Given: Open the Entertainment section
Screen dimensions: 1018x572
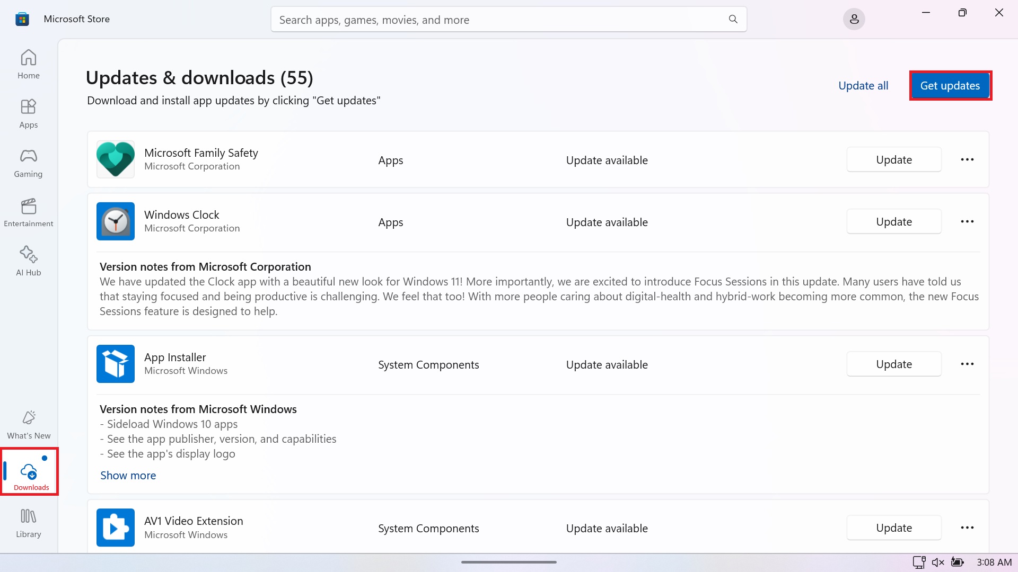Looking at the screenshot, I should [x=29, y=212].
